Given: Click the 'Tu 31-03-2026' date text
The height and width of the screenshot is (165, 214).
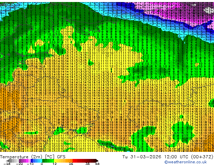Looking at the screenshot, I should [142, 157].
